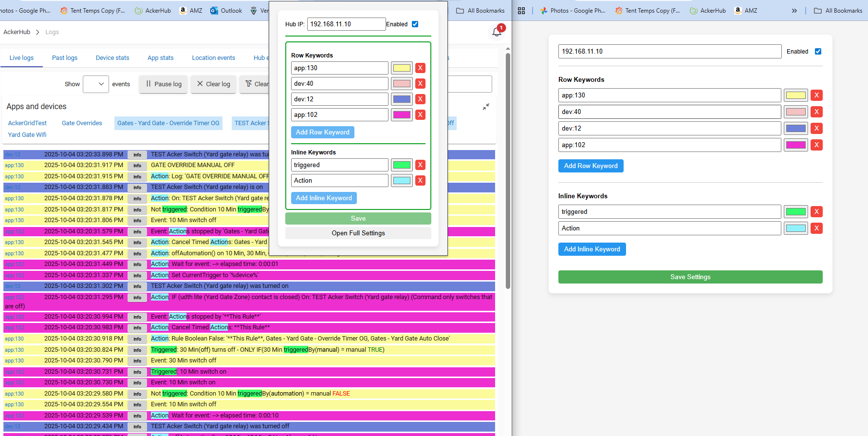Screen dimensions: 868x436
Task: Delete the triggered inline keyword in popup
Action: tap(420, 165)
